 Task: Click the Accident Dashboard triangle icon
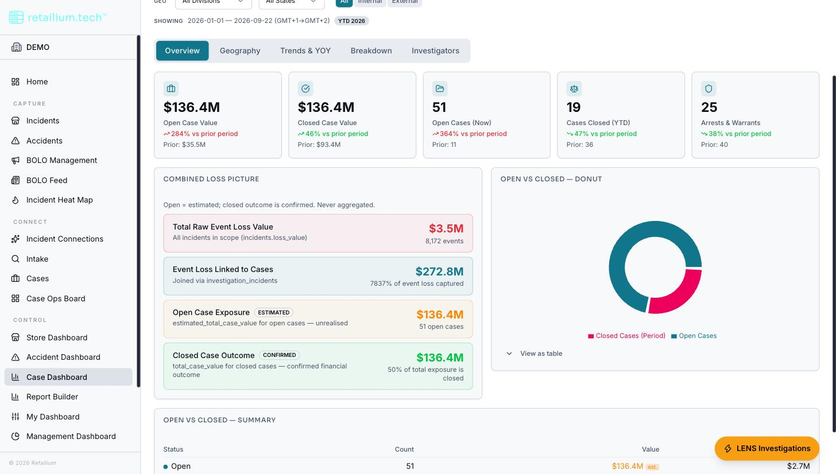(16, 357)
